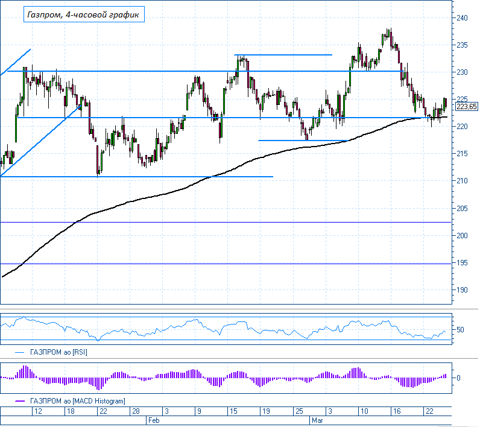Click the blue RSI legend line marker
This screenshot has width=480, height=427.
19,353
